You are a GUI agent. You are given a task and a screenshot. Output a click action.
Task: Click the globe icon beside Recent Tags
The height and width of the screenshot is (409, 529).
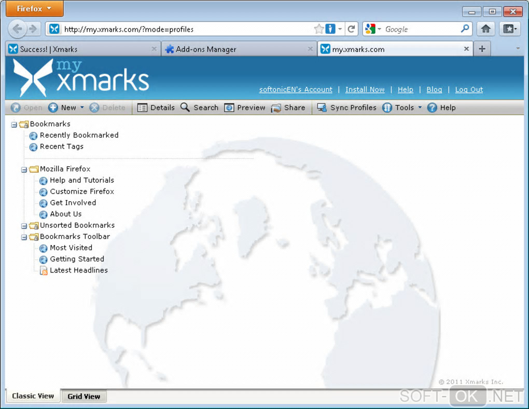click(33, 147)
